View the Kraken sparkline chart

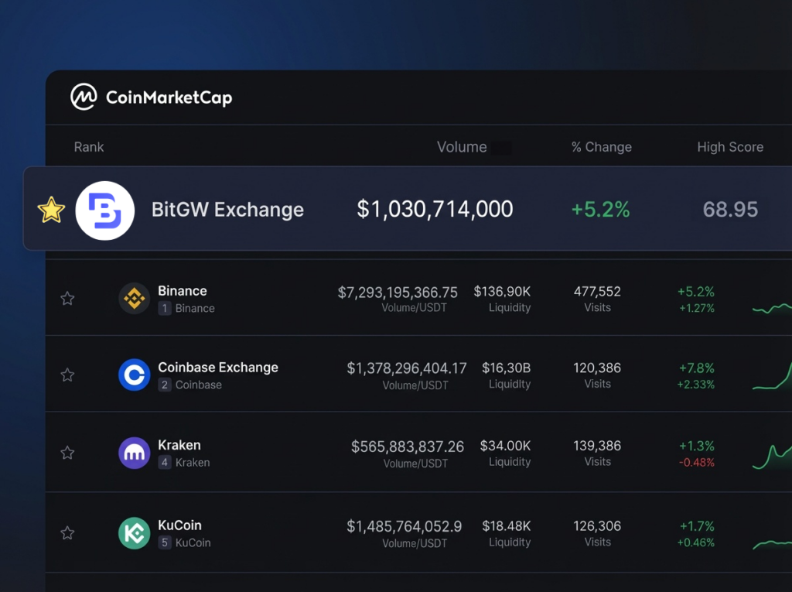click(772, 457)
